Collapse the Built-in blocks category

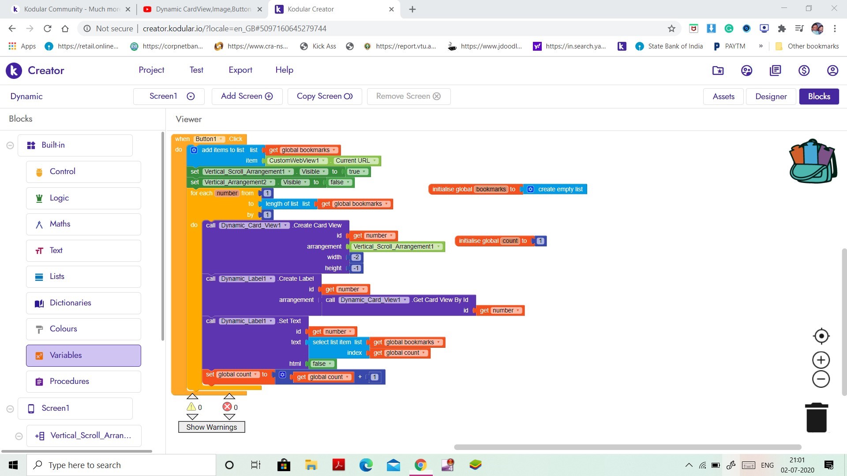(x=10, y=145)
